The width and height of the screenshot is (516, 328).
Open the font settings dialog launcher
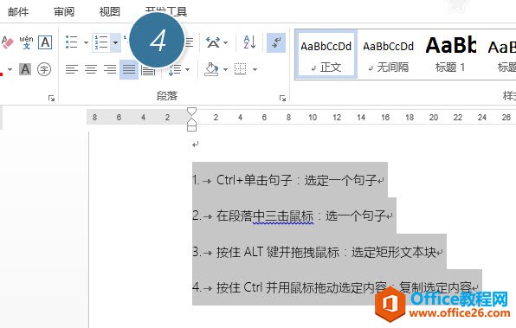51,98
